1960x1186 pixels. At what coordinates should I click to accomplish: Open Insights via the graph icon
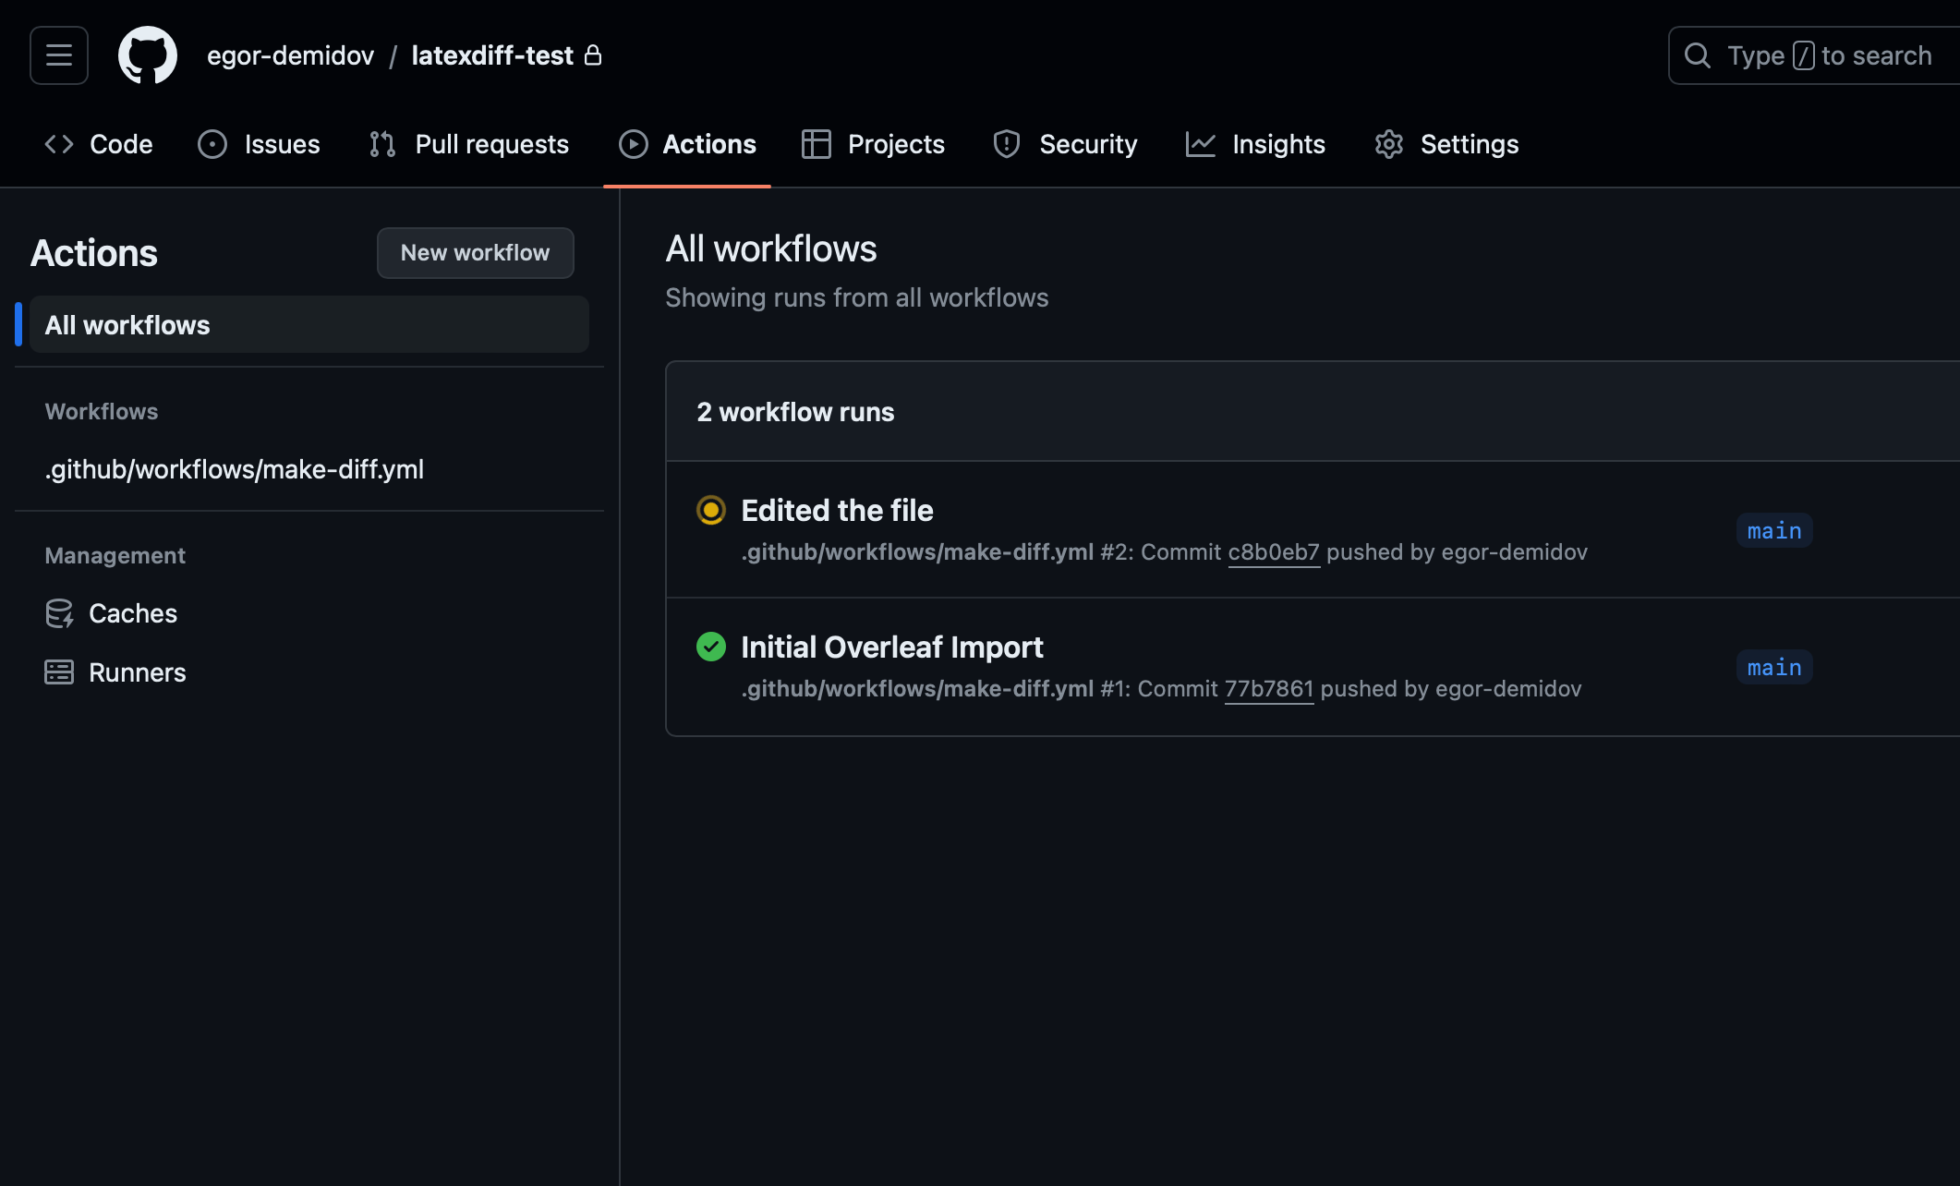click(1201, 143)
